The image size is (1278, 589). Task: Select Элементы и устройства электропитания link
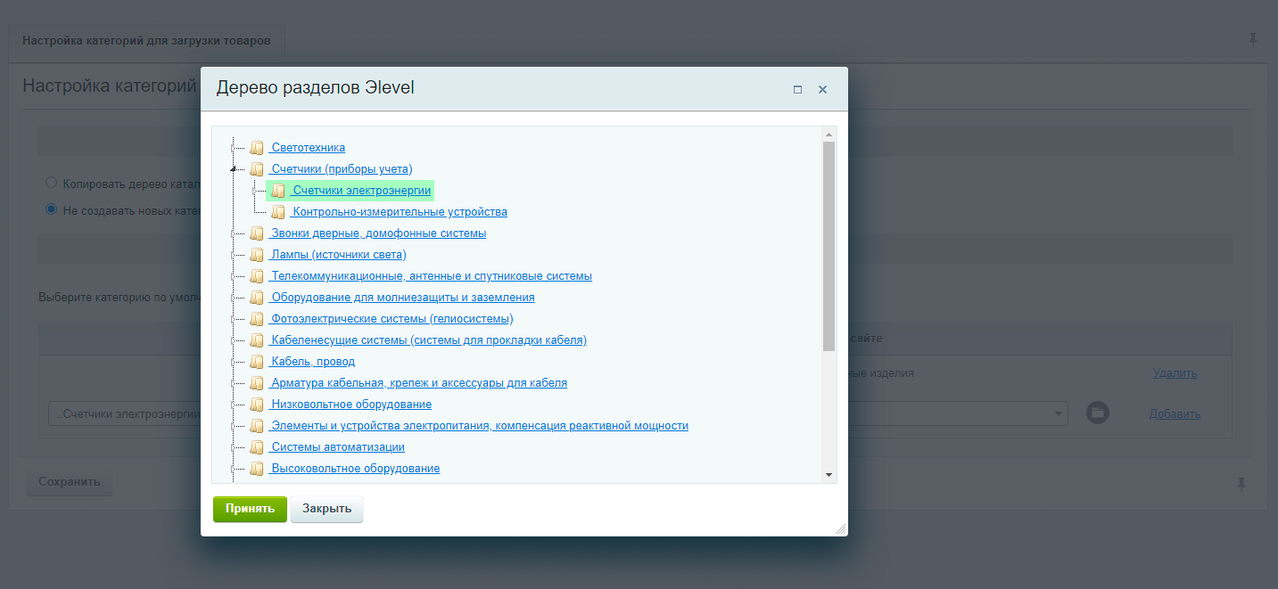479,426
